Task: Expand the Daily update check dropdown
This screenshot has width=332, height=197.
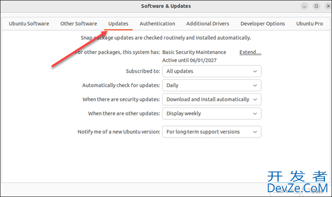Action: tap(212, 85)
